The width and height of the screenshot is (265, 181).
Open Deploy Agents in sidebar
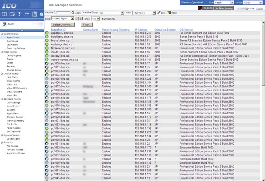click(14, 56)
